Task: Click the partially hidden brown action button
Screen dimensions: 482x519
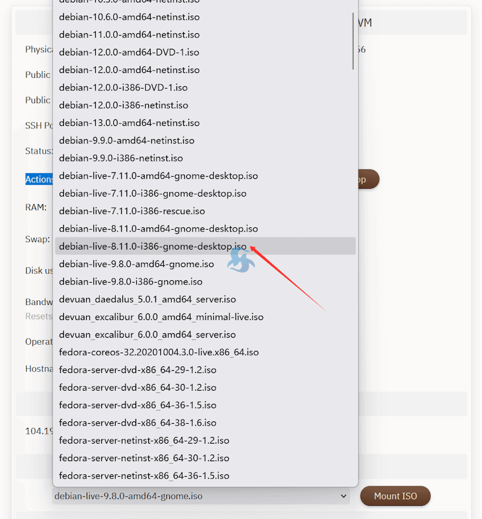Action: coord(368,180)
